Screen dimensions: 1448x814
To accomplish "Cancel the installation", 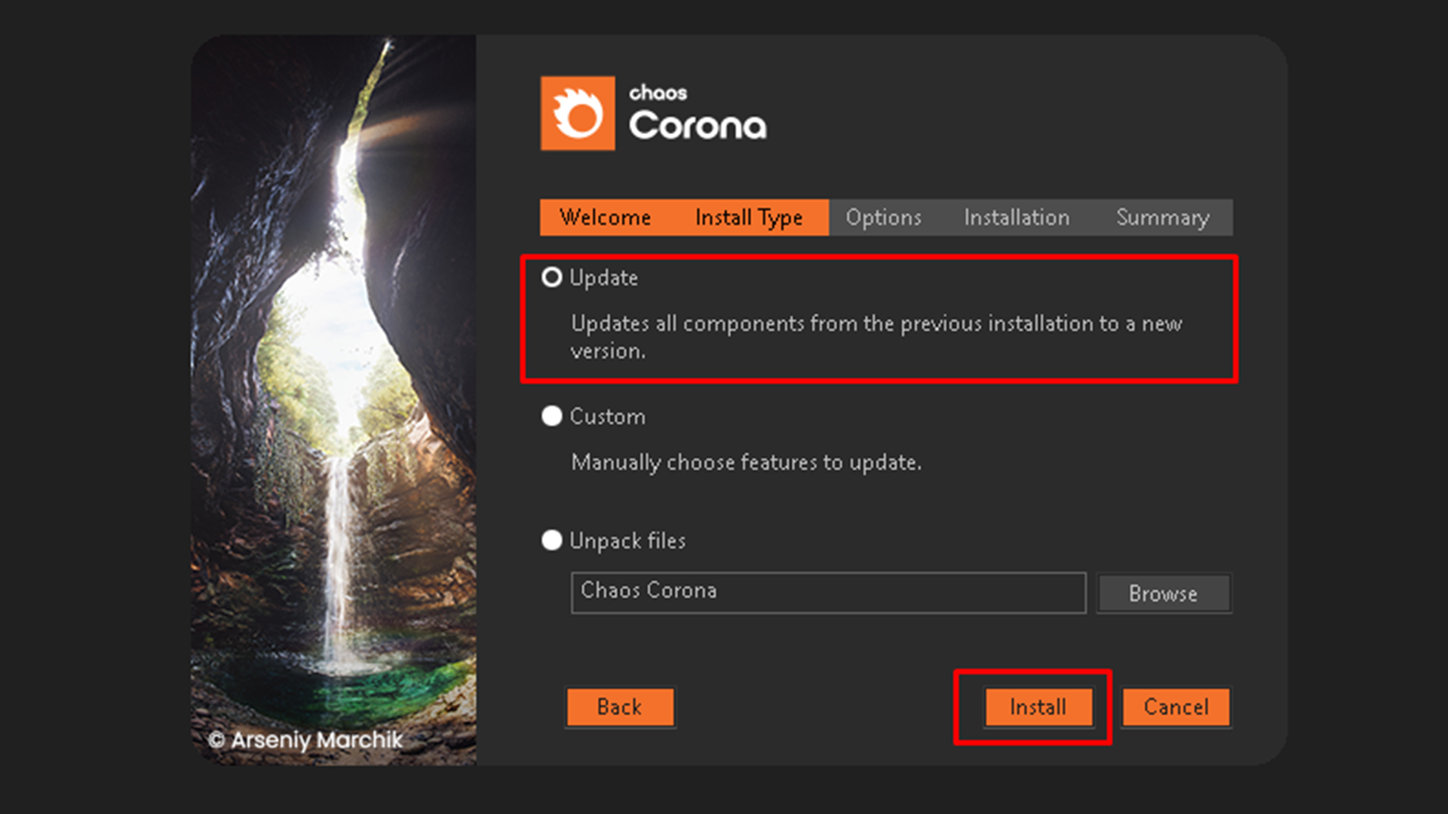I will pos(1175,707).
